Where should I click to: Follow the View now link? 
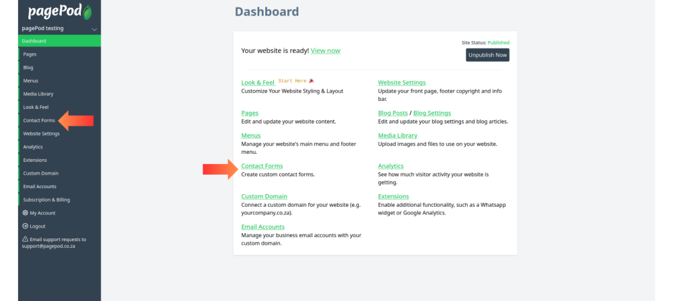[x=325, y=50]
